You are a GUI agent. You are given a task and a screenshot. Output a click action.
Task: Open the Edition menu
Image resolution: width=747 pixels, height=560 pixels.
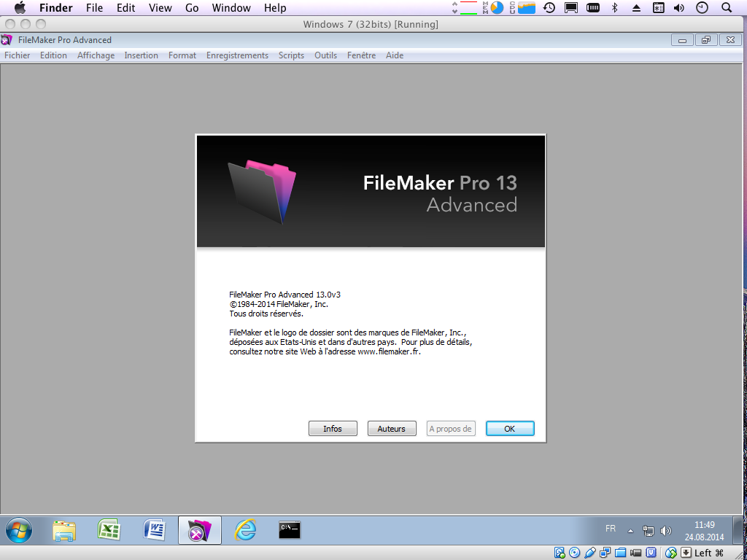[x=53, y=55]
